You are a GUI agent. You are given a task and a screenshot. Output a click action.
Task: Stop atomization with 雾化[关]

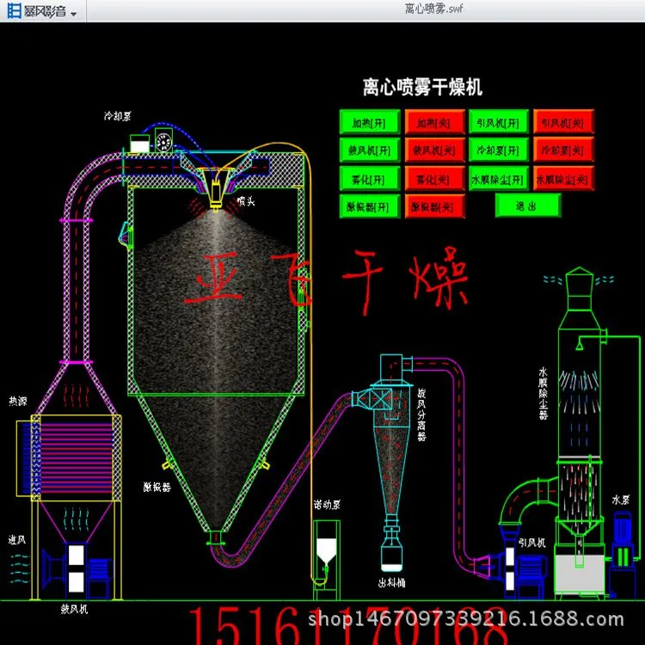pyautogui.click(x=435, y=179)
